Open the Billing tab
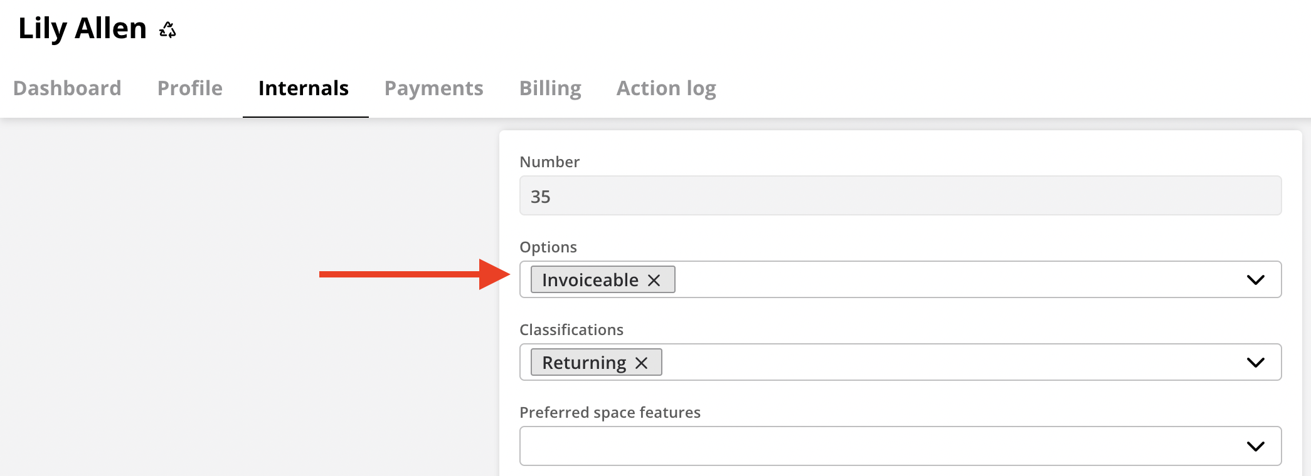1311x476 pixels. tap(550, 88)
